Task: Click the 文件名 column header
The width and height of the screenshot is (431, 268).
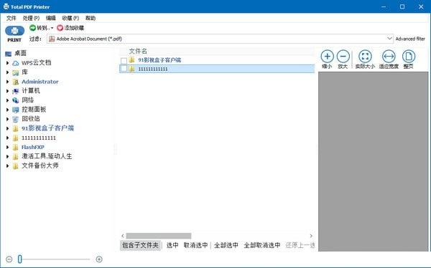Action: point(138,52)
